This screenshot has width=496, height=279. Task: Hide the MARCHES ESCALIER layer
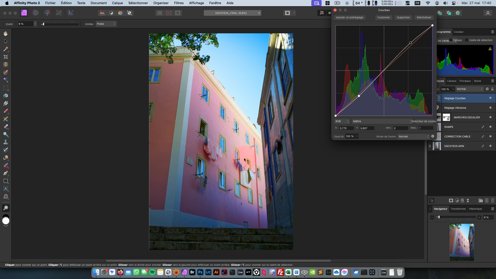coord(490,117)
